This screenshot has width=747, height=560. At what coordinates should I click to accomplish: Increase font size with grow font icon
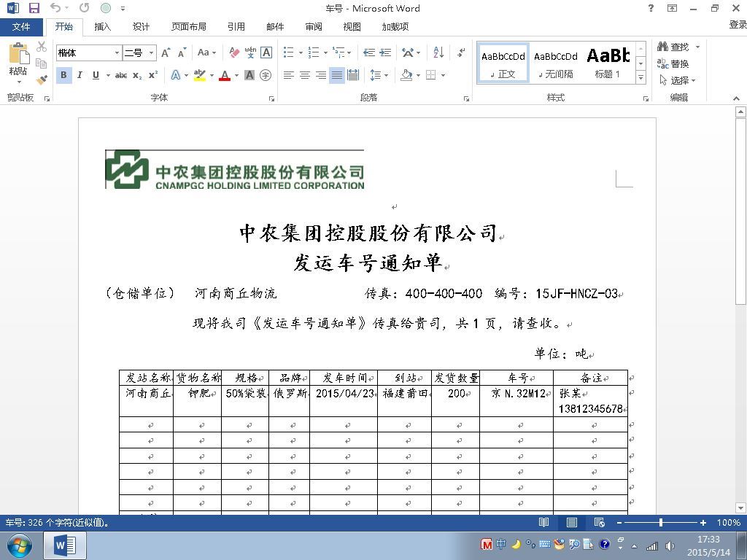(166, 52)
